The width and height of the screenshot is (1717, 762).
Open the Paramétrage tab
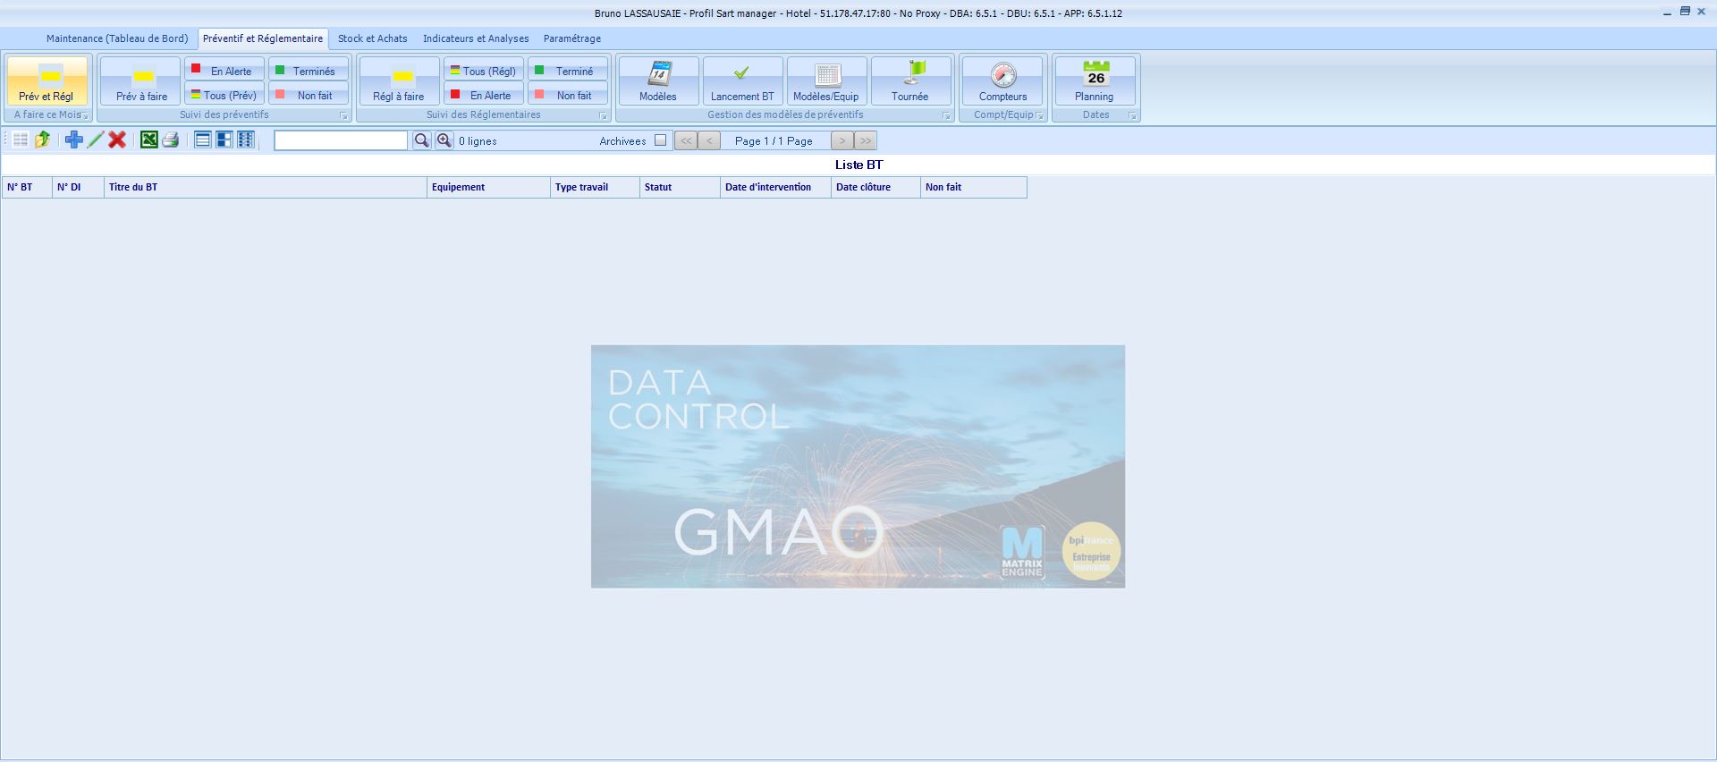[x=572, y=38]
